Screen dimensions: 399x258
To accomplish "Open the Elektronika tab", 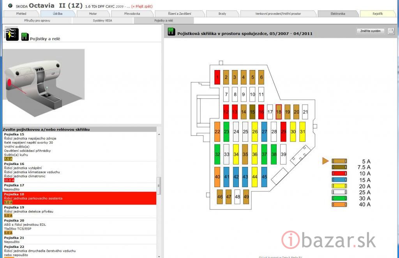I will (337, 14).
